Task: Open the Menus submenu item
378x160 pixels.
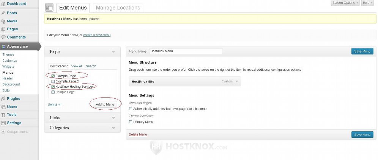Action: coord(8,73)
